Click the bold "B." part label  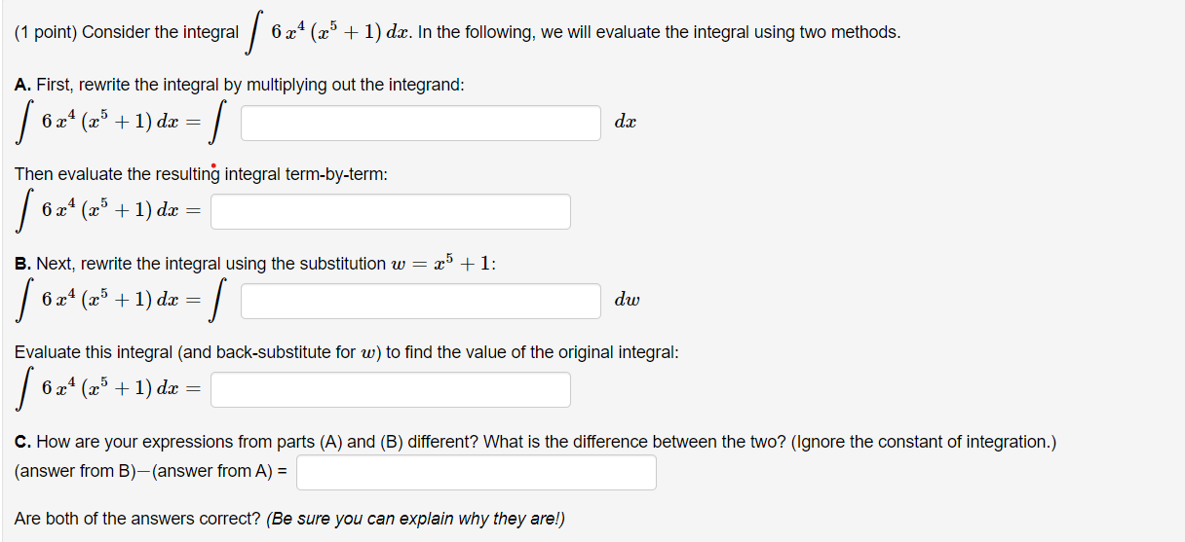coord(23,264)
